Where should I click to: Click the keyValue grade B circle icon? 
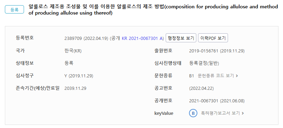point(193,113)
